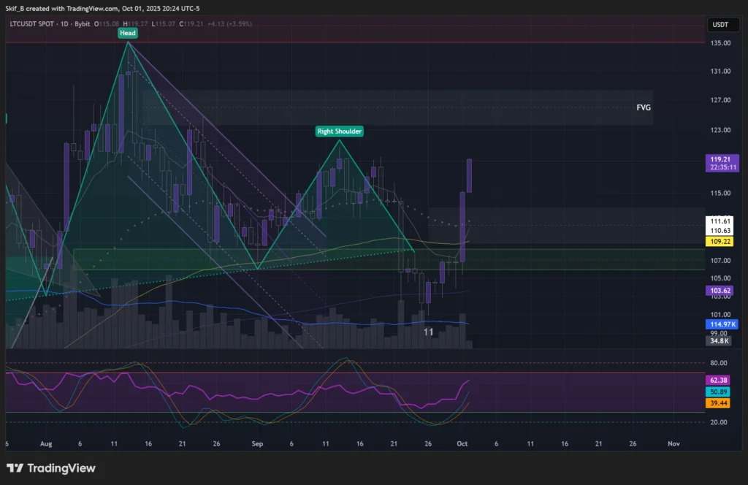
Task: Click the green Head pattern label
Action: tap(128, 33)
